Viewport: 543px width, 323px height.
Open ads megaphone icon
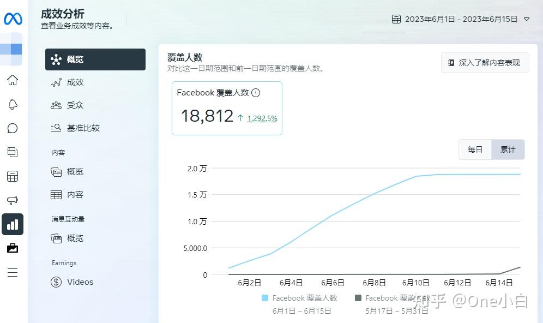[x=13, y=200]
